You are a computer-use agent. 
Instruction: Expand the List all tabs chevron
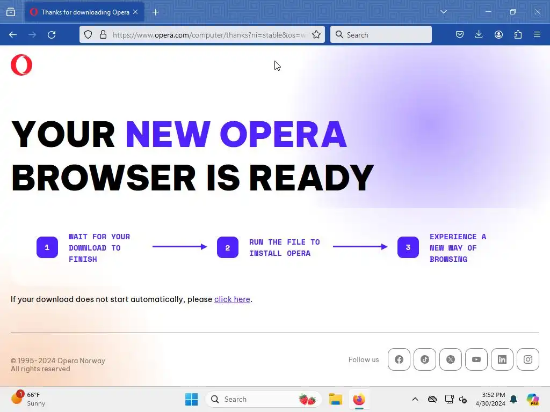point(443,12)
